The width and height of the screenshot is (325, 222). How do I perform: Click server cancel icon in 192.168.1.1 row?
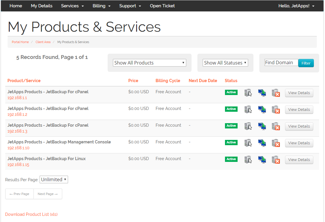[276, 93]
